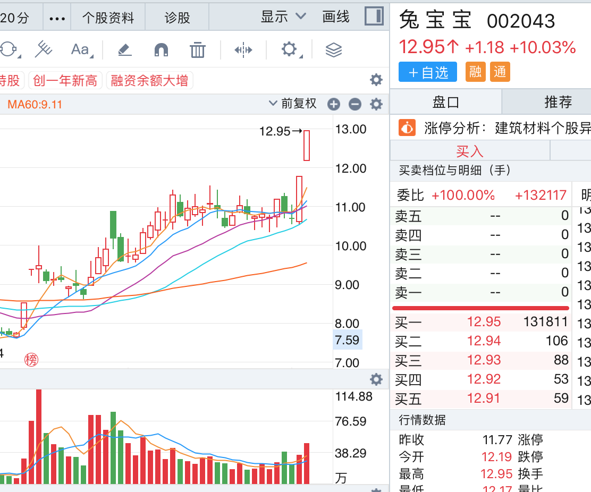
Task: Click the trash can delete-drawings icon
Action: click(198, 50)
